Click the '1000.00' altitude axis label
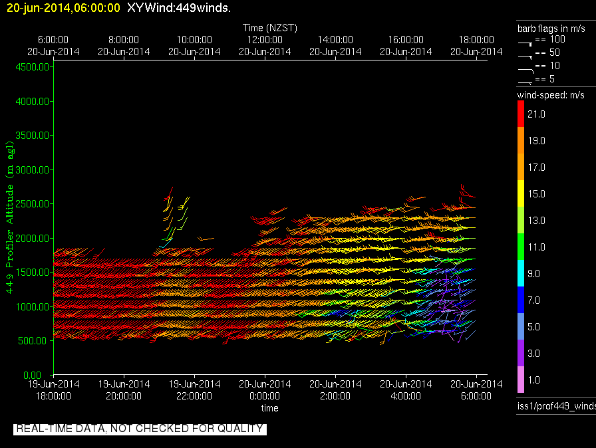 [33, 307]
